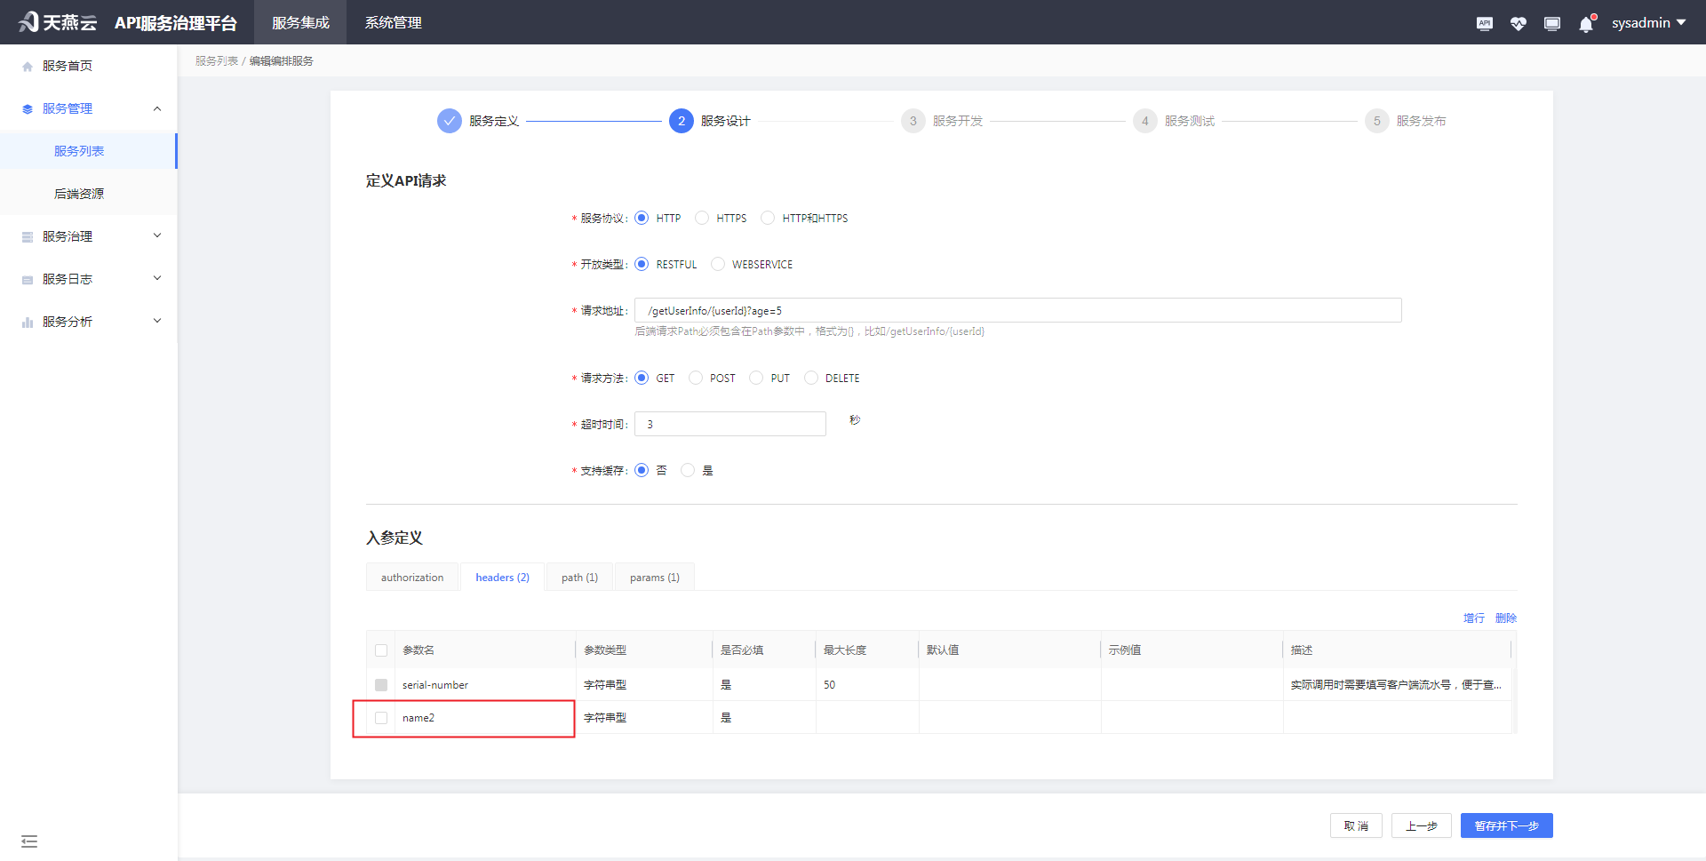Screen dimensions: 1706x861
Task: Select POST as the request method
Action: [x=696, y=378]
